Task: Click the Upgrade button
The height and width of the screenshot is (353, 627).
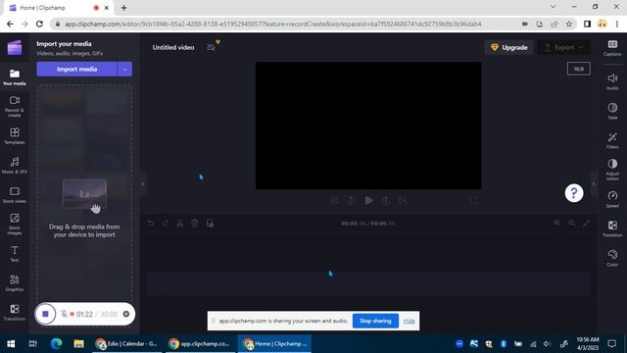Action: (509, 47)
